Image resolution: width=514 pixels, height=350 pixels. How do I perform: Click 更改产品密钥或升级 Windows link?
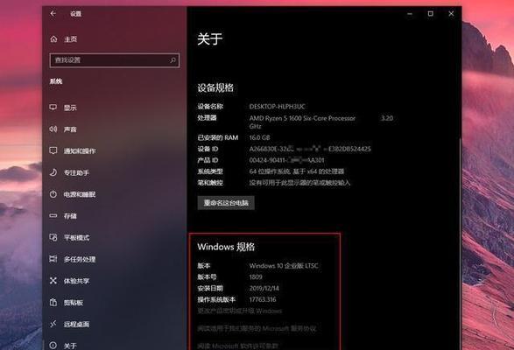240,311
